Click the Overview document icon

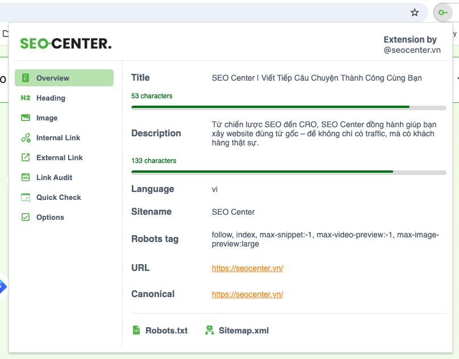pos(25,78)
